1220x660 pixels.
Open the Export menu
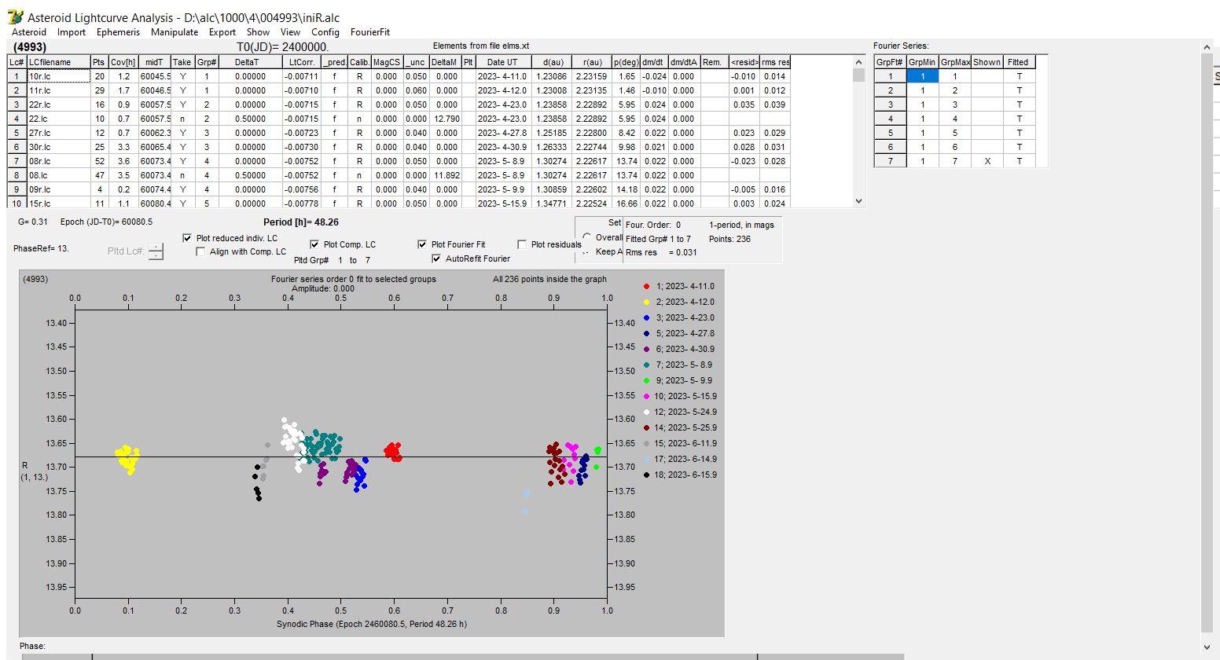[222, 32]
